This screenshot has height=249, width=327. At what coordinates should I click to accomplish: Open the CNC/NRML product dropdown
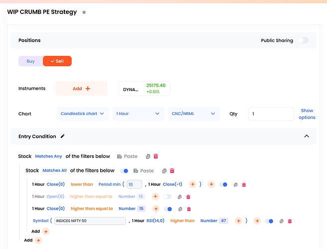tap(193, 114)
